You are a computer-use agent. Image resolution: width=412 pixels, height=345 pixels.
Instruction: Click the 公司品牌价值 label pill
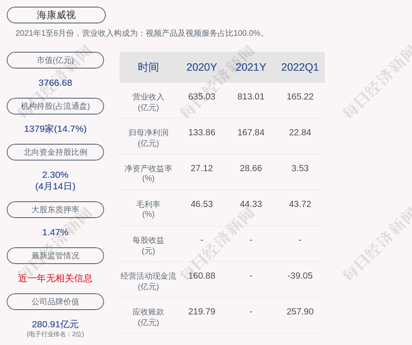tap(55, 302)
